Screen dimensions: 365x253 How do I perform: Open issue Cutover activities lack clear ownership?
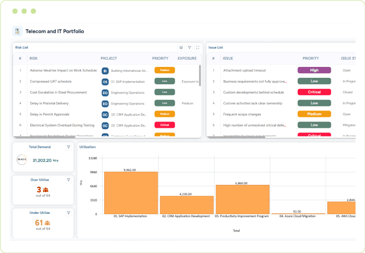tap(253, 103)
